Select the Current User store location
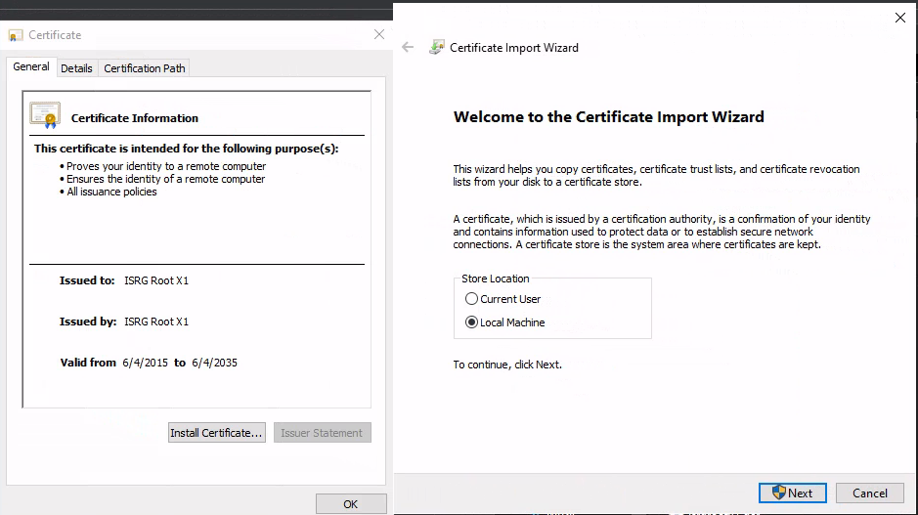 (x=472, y=299)
